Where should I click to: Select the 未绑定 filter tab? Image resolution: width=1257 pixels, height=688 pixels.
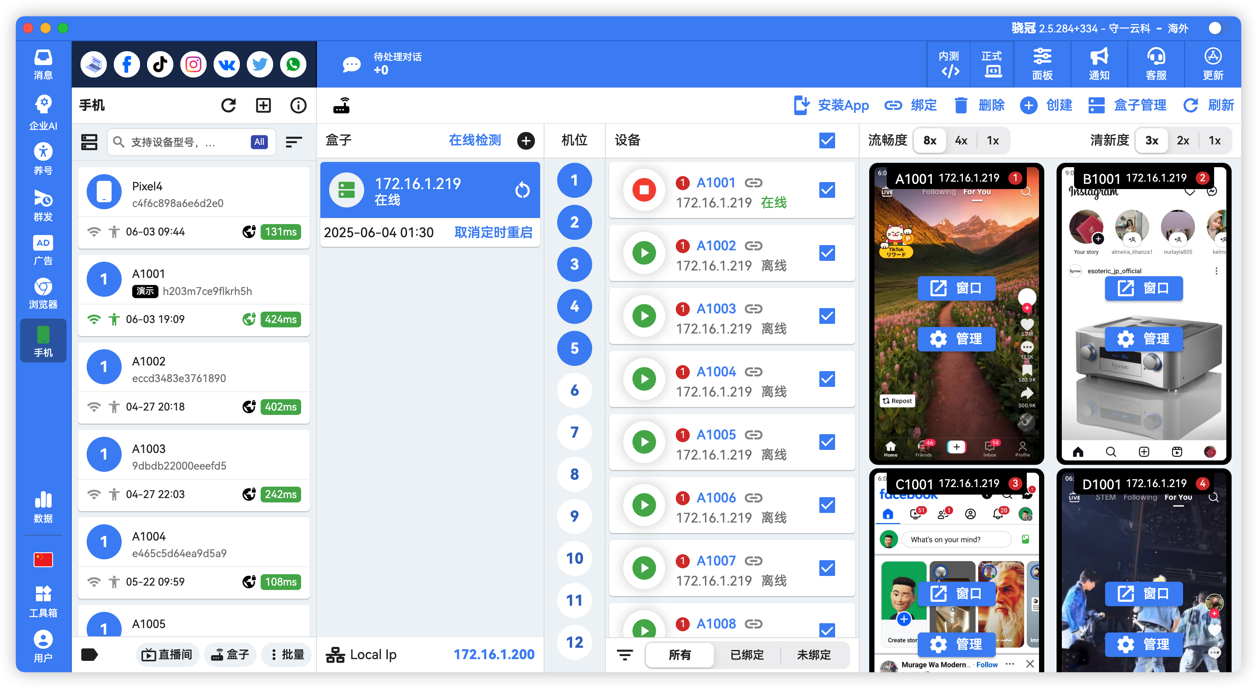point(814,655)
